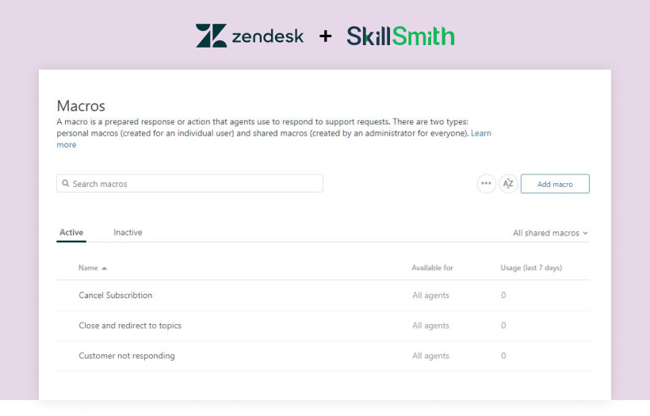This screenshot has width=650, height=416.
Task: Click the AZ sort macros icon
Action: tap(508, 184)
